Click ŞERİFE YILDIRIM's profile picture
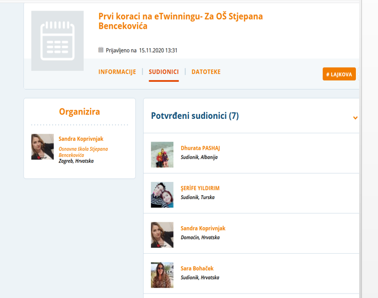The height and width of the screenshot is (298, 378). pyautogui.click(x=162, y=195)
